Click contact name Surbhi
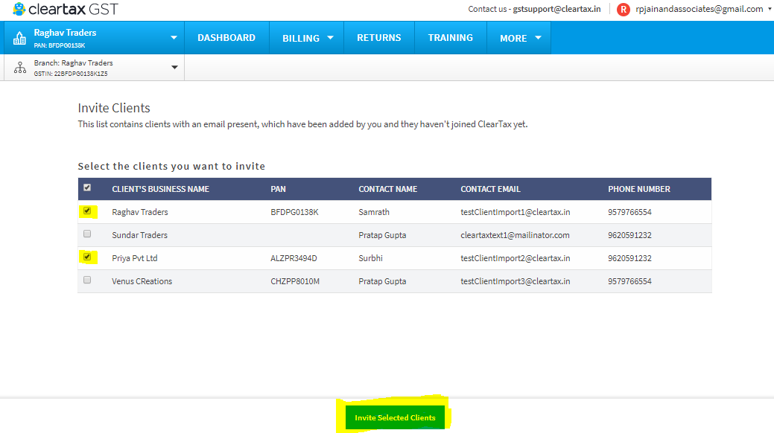 tap(371, 258)
